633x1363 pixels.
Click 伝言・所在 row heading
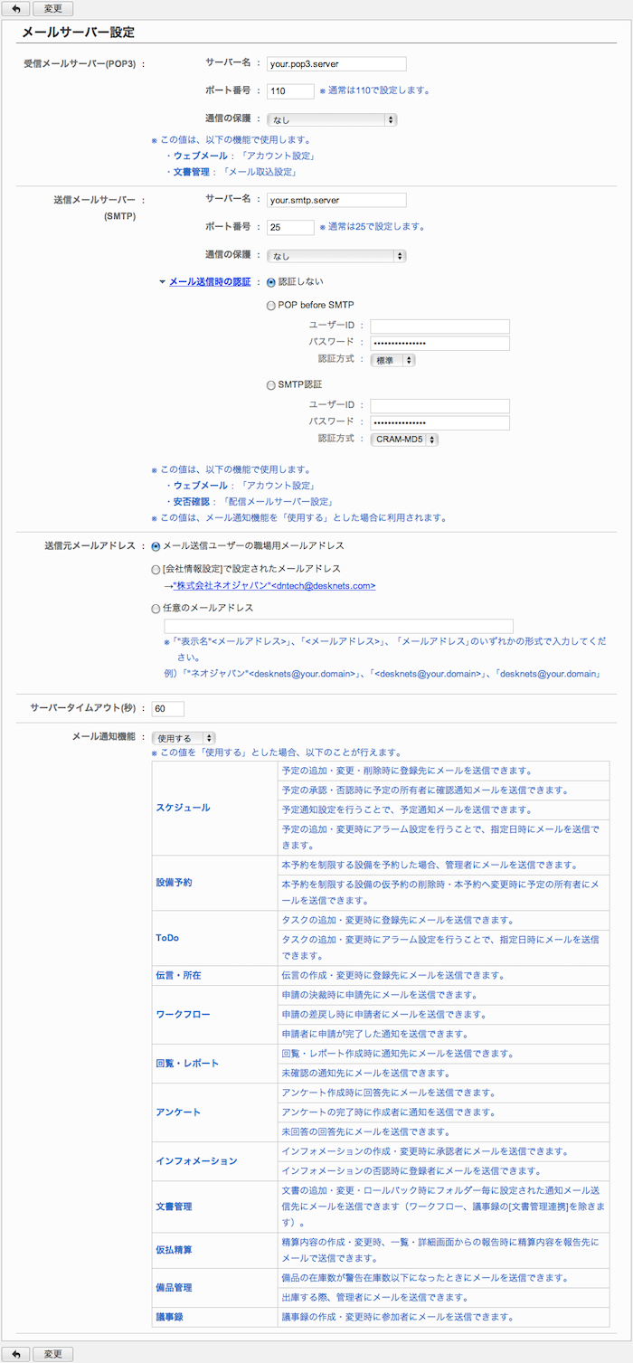[x=179, y=975]
